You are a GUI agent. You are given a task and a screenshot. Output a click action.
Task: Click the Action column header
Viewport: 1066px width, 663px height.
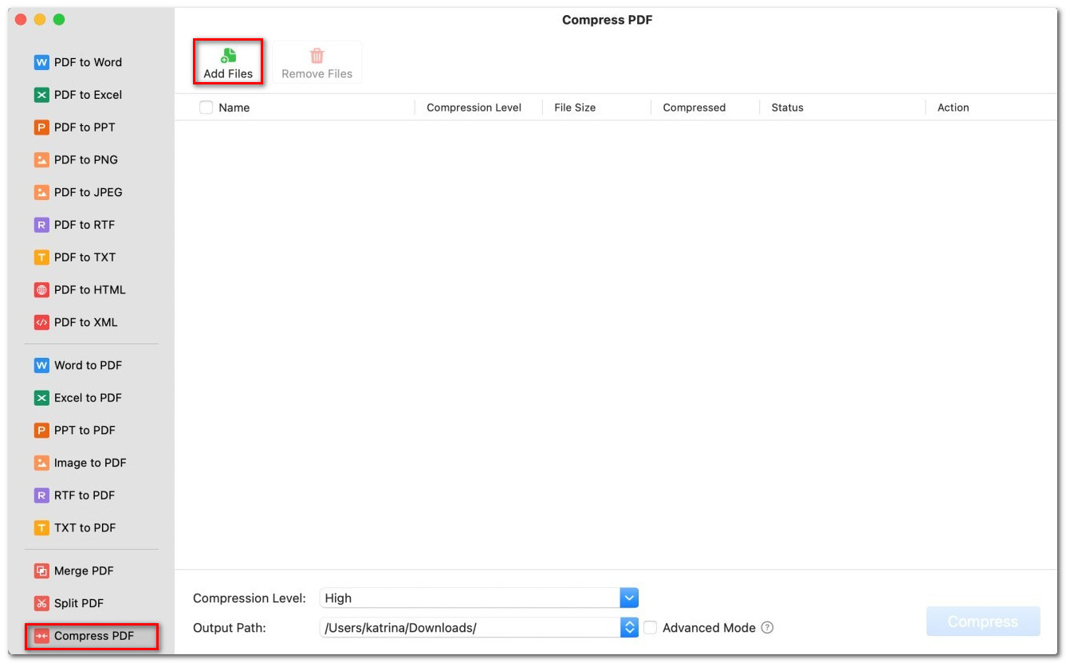(x=954, y=108)
